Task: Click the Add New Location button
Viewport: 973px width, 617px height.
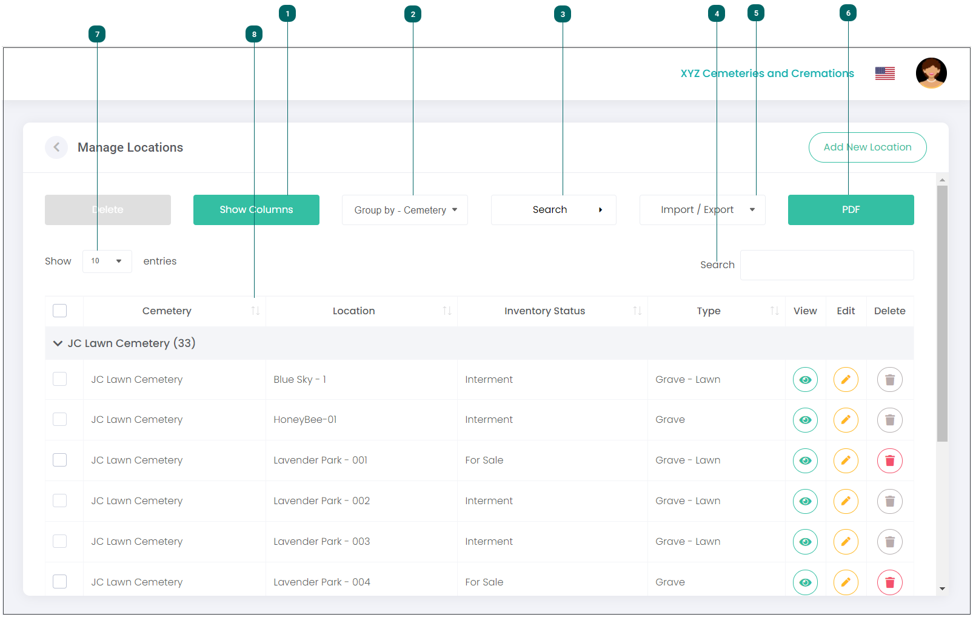Action: pyautogui.click(x=868, y=147)
